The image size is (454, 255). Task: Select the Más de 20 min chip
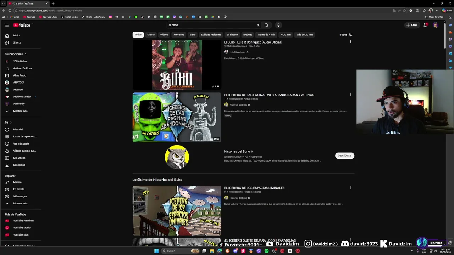point(304,35)
